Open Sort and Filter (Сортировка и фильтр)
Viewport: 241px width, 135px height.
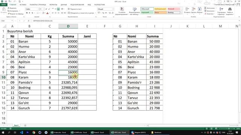(x=221, y=11)
